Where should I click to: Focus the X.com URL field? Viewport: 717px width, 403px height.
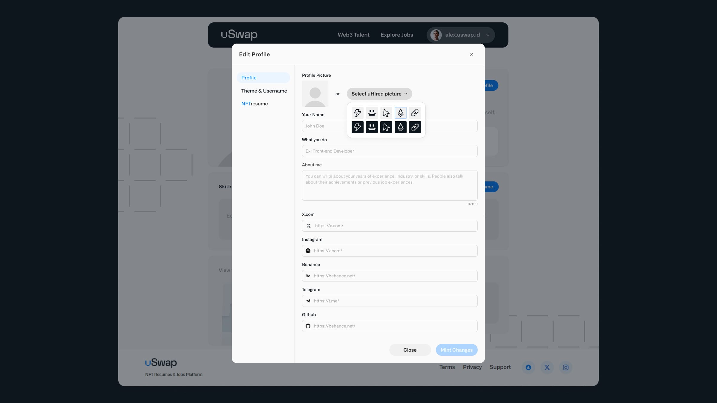[390, 226]
